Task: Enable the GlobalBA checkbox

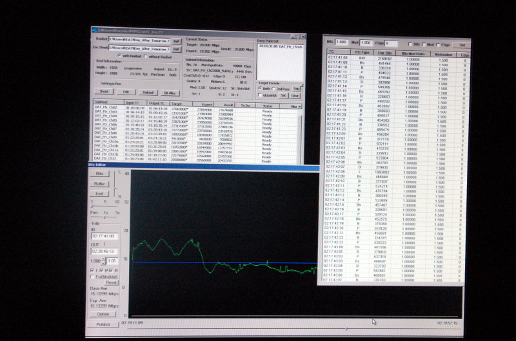Action: click(261, 95)
